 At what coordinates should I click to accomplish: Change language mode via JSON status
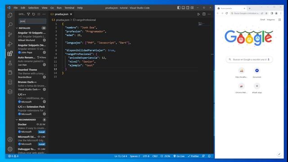pyautogui.click(x=165, y=156)
